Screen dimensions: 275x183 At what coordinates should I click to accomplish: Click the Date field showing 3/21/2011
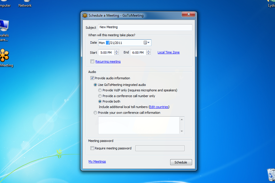125,43
